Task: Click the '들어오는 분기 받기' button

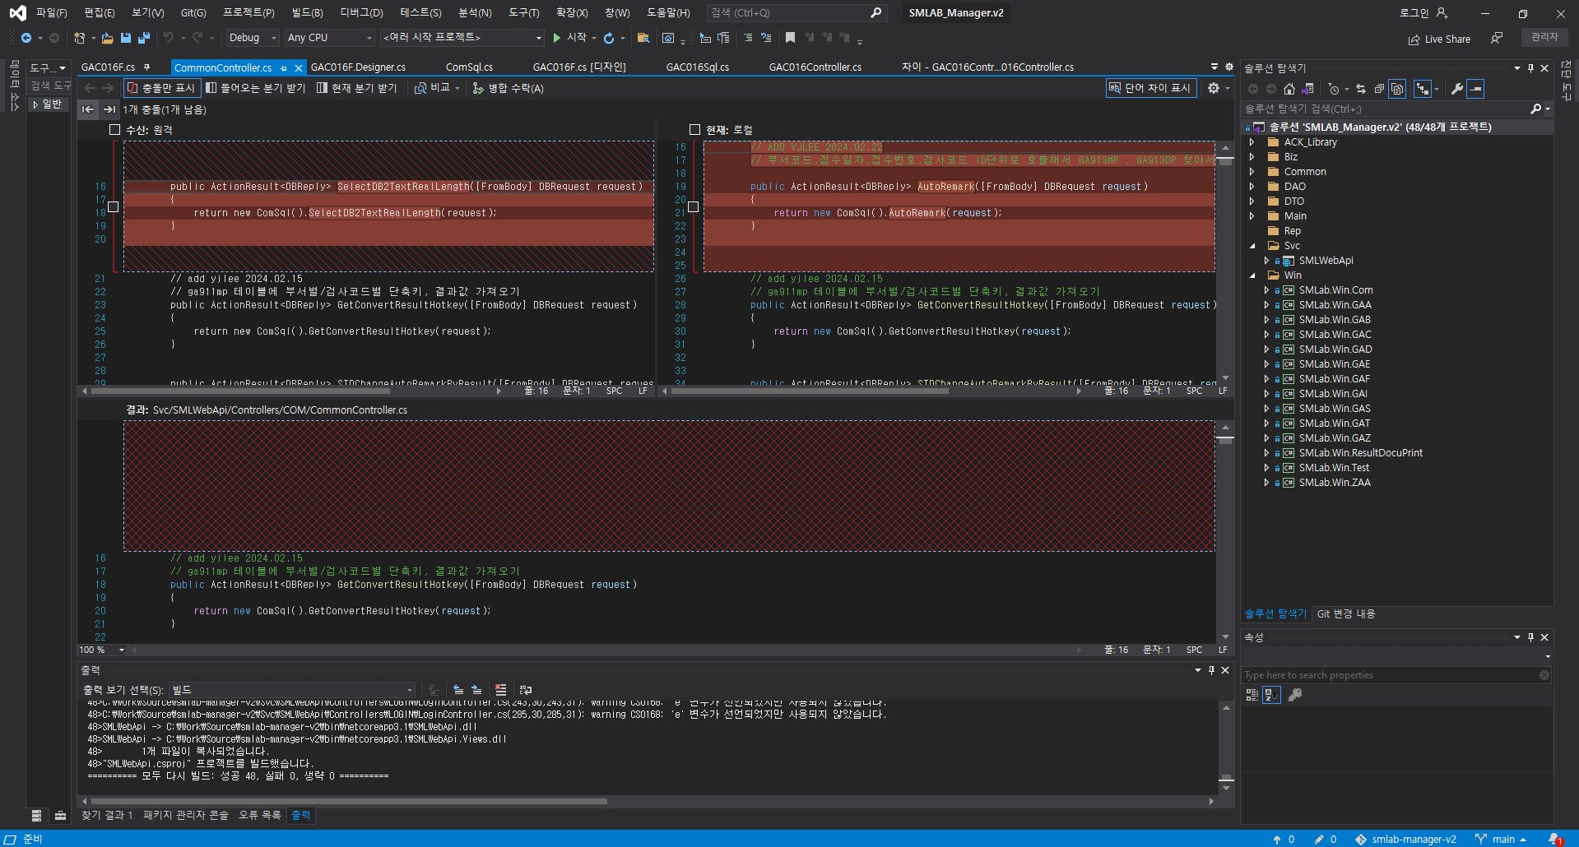Action: tap(255, 88)
